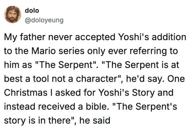Viewport: 196px width, 133px height.
Task: Select the word "addition" in the tweet
Action: 169,37
